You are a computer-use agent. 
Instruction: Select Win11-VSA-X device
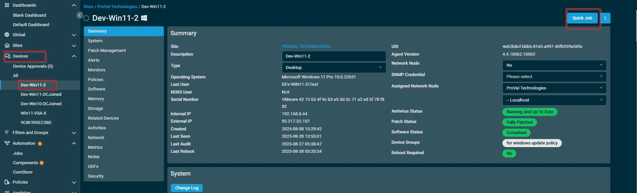point(34,113)
